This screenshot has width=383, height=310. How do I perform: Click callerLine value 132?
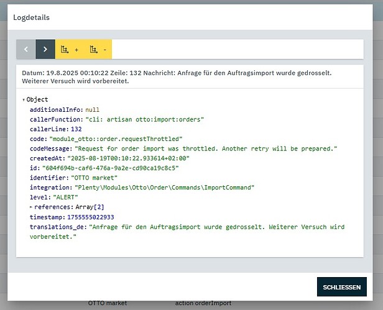[x=76, y=129]
